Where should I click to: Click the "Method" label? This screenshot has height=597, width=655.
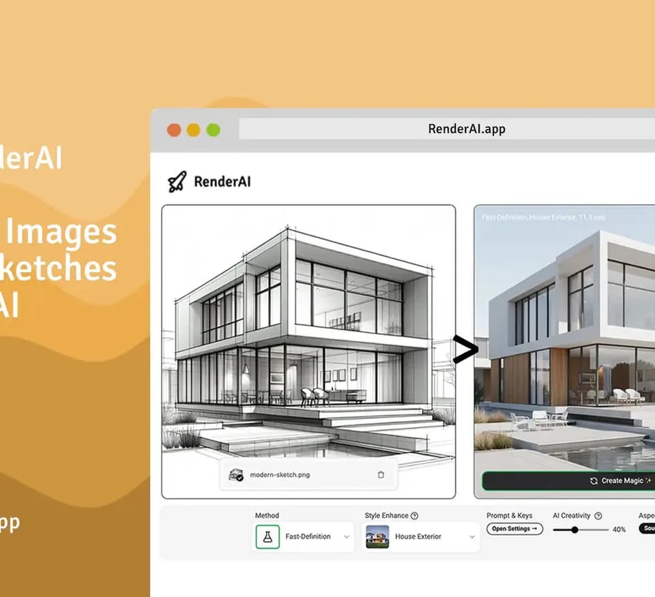267,516
